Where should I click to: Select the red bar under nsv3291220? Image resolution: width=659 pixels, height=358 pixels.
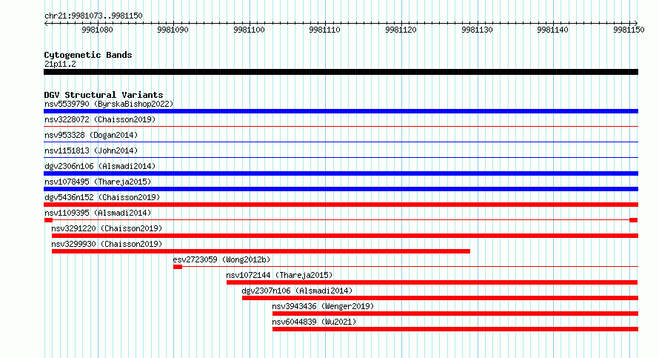coord(345,236)
